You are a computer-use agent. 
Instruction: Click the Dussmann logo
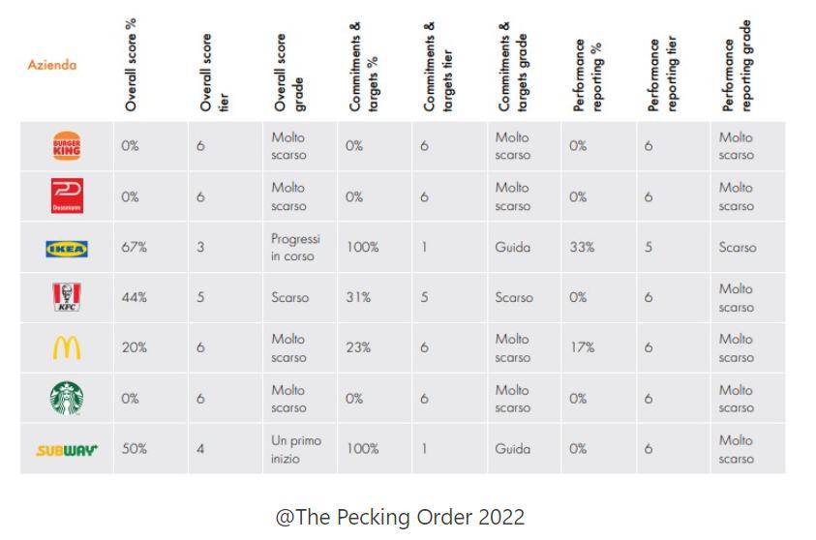(x=67, y=196)
